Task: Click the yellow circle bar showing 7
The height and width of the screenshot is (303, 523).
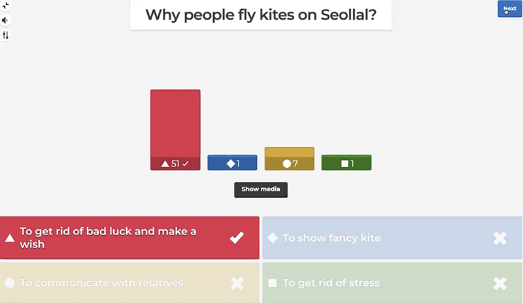Action: tap(289, 159)
